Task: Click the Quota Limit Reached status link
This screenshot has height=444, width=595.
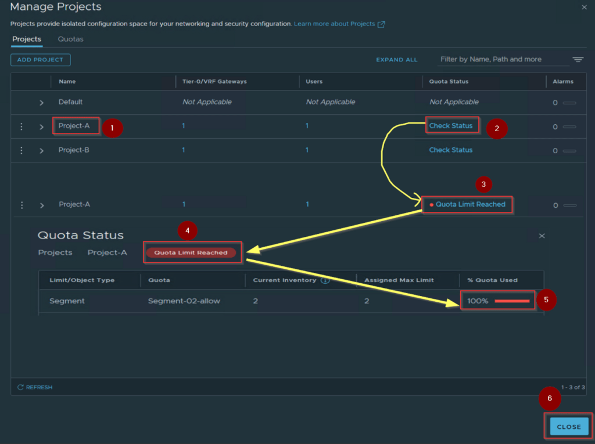Action: pos(470,204)
